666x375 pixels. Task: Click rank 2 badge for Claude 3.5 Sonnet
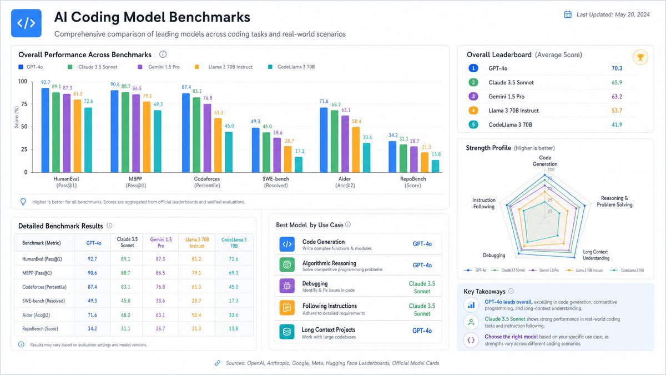pos(473,82)
